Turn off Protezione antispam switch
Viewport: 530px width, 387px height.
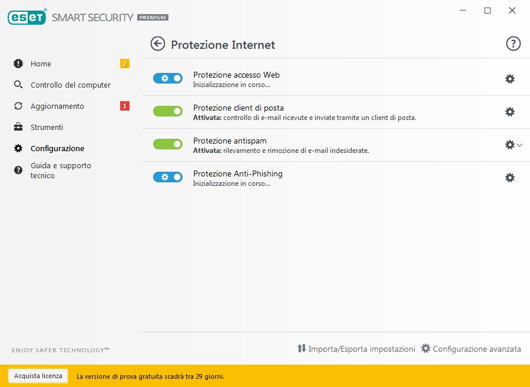[x=168, y=144]
